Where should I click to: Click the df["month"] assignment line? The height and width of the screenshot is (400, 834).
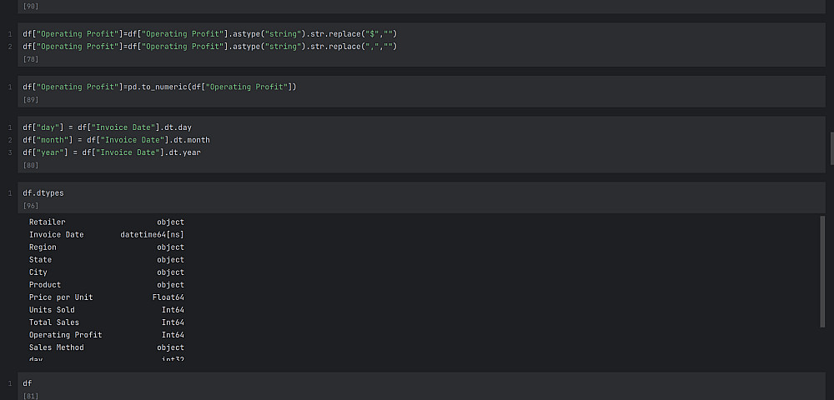tap(117, 140)
